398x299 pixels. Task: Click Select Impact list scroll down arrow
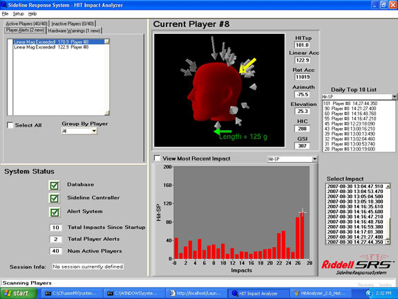coord(388,242)
